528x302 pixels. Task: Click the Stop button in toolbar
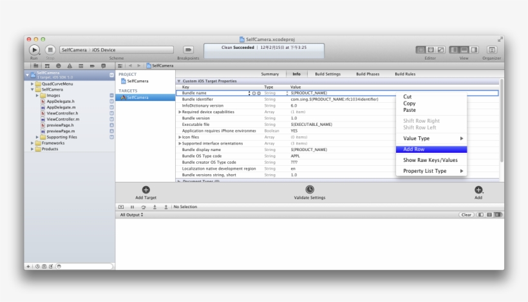coord(50,49)
